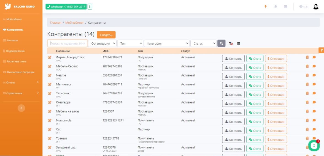Viewport: 324px width, 156px height.
Task: Open the Категория filter dropdown
Action: (x=167, y=43)
